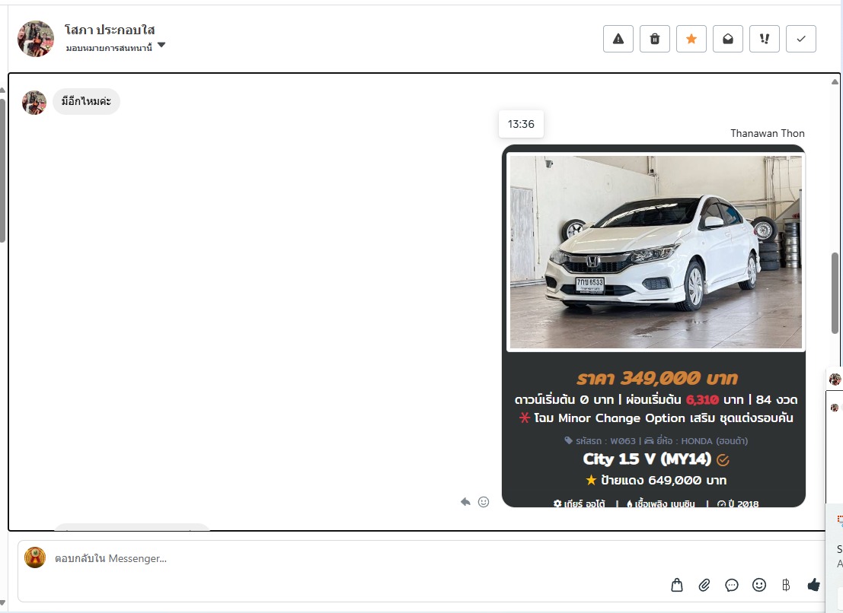Click the customer's profile picture in header

click(36, 39)
